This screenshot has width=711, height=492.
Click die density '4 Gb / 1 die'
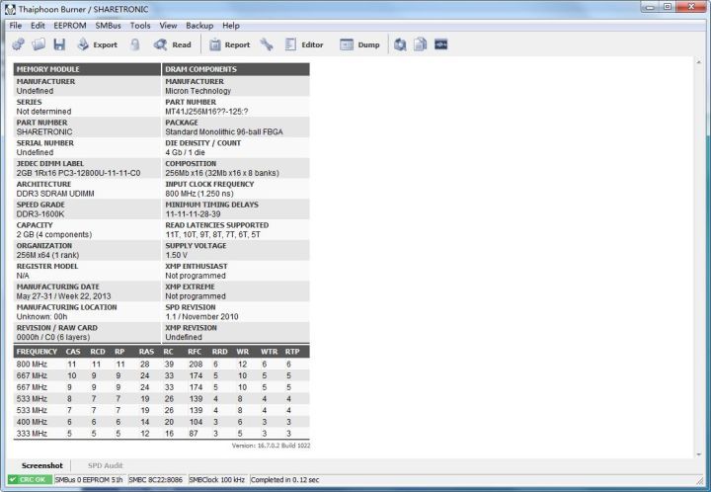click(x=185, y=152)
